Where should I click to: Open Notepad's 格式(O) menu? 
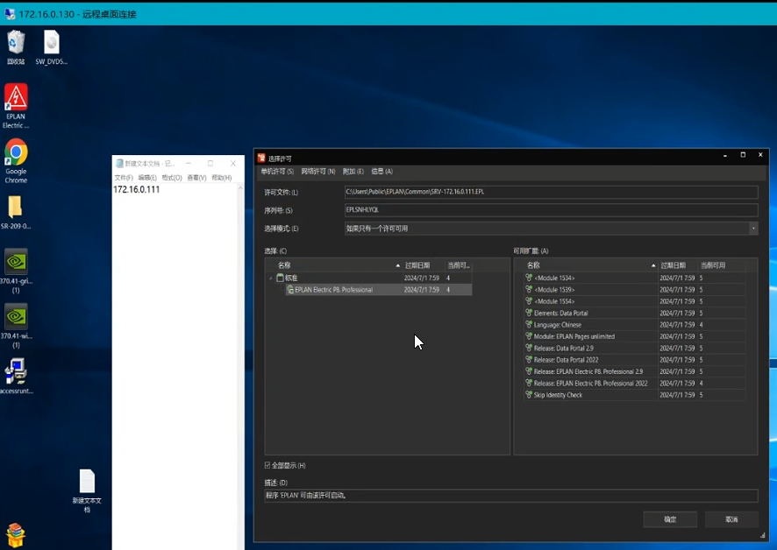pos(172,178)
